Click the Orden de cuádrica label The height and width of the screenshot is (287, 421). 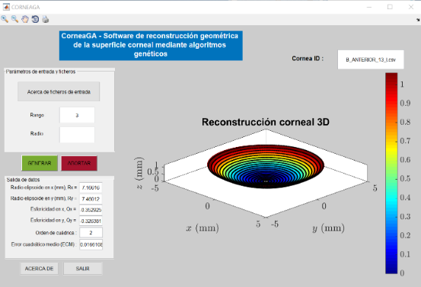click(56, 233)
